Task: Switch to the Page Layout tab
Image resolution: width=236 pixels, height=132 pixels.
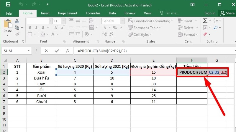Action: tap(68, 13)
